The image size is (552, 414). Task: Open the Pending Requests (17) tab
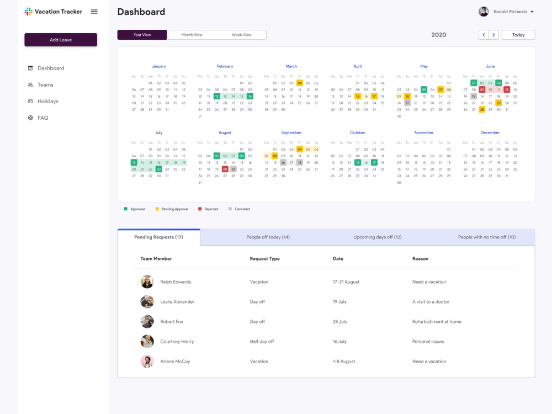[x=159, y=237]
